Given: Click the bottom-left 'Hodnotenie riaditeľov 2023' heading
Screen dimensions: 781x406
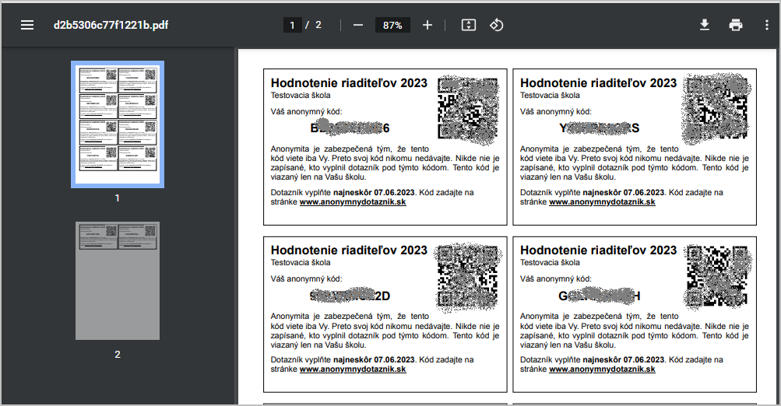Looking at the screenshot, I should [x=349, y=250].
